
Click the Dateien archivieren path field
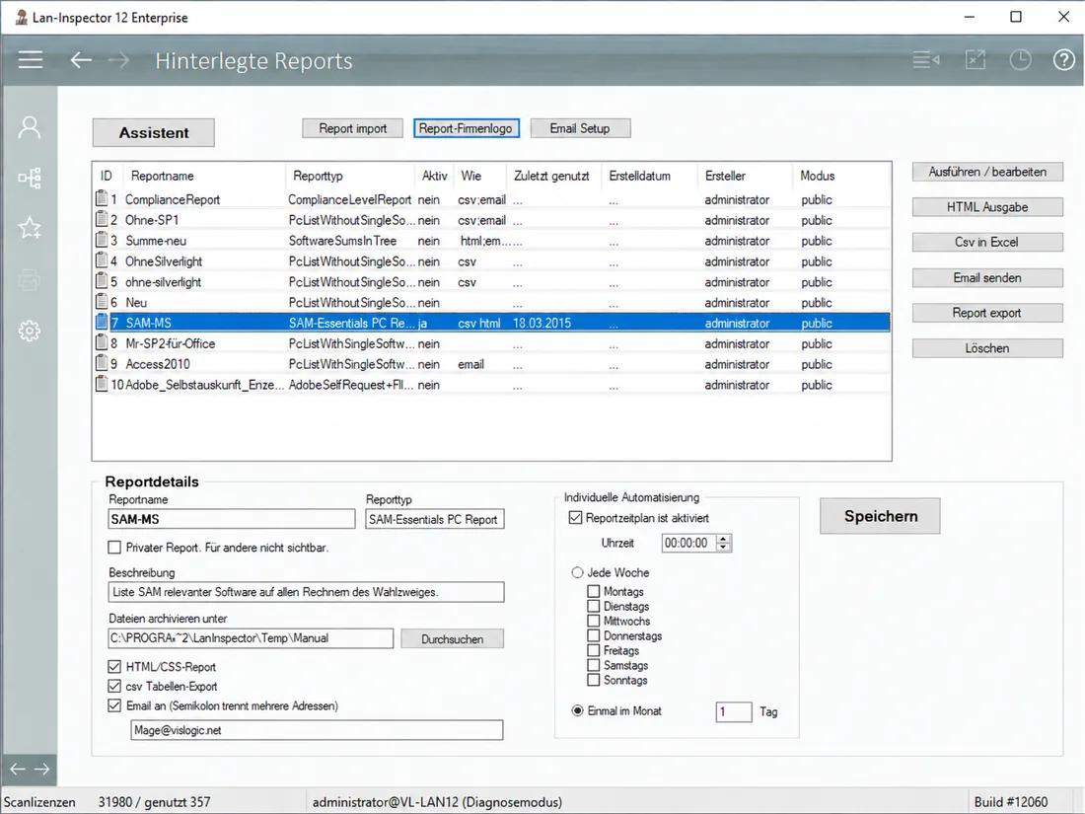pos(251,638)
